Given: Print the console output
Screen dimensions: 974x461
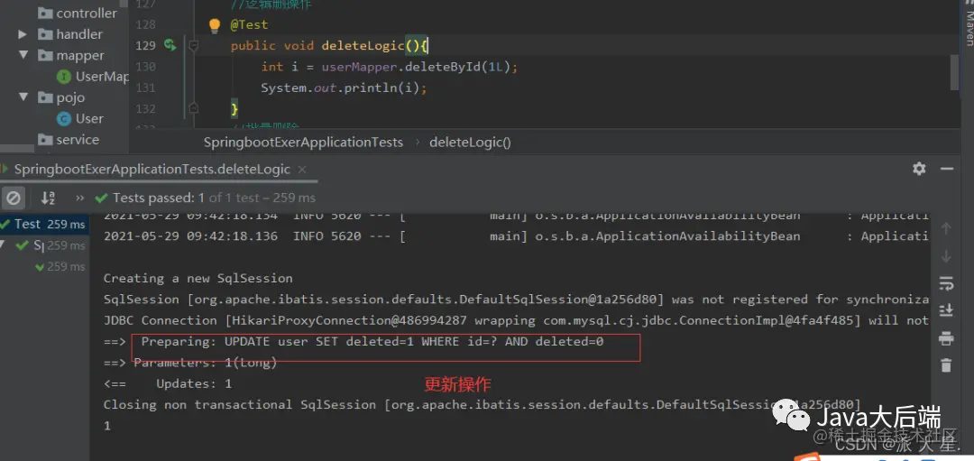Looking at the screenshot, I should coord(946,338).
